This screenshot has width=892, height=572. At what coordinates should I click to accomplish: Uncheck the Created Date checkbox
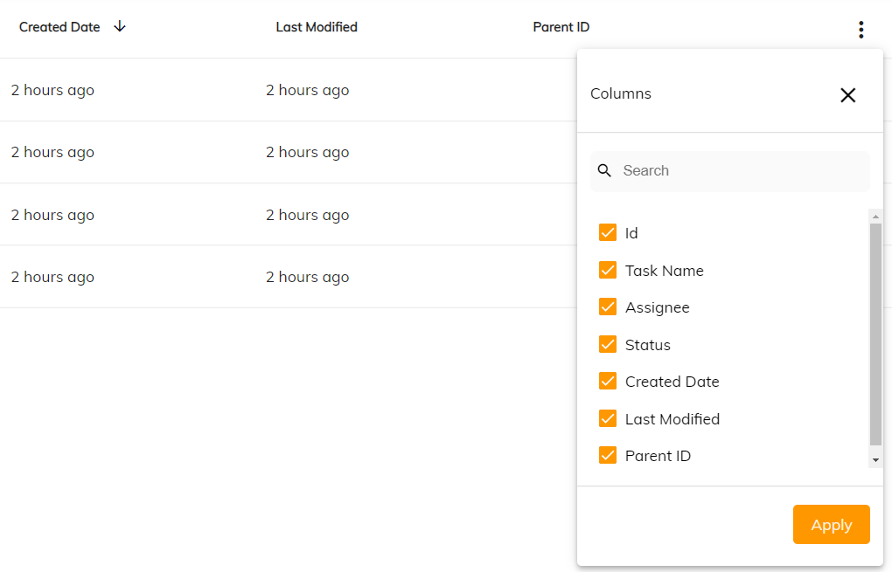pyautogui.click(x=608, y=381)
